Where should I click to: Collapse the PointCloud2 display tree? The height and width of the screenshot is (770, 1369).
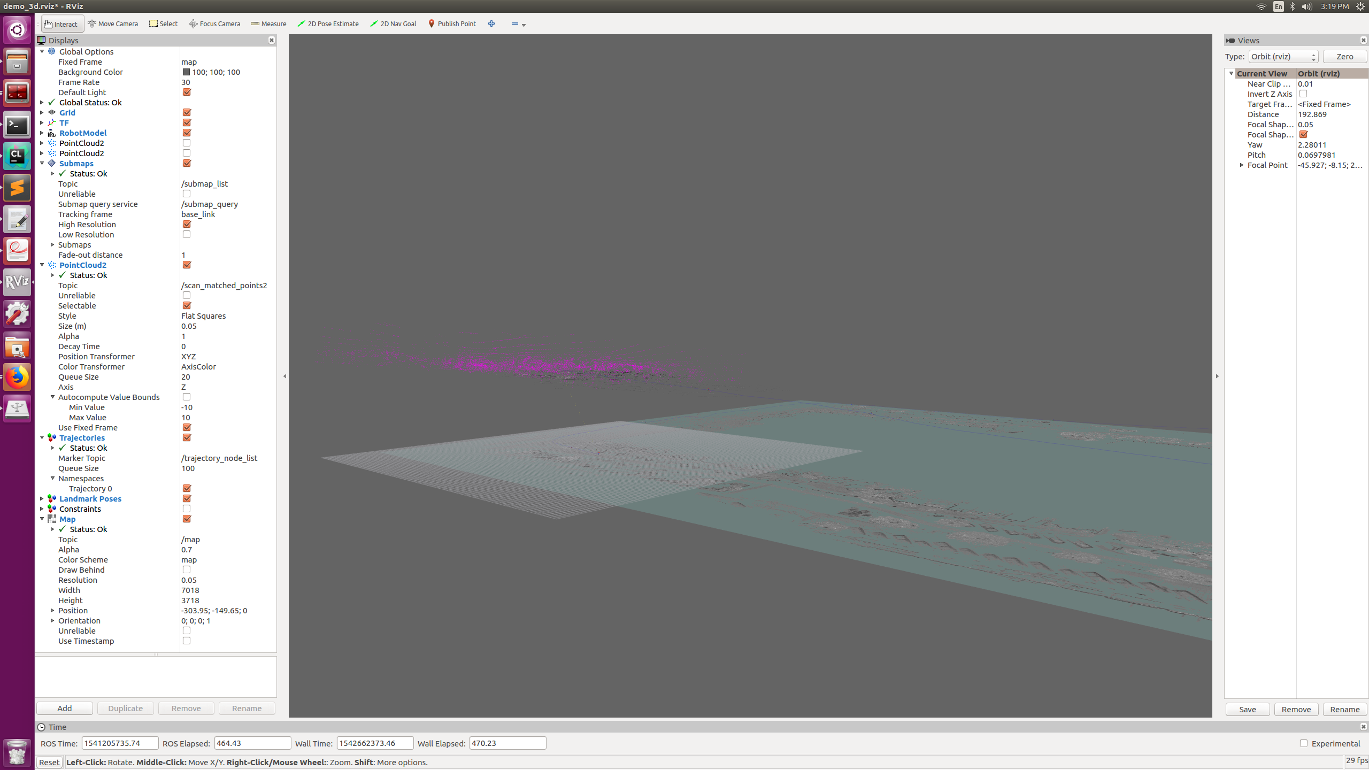pyautogui.click(x=42, y=265)
